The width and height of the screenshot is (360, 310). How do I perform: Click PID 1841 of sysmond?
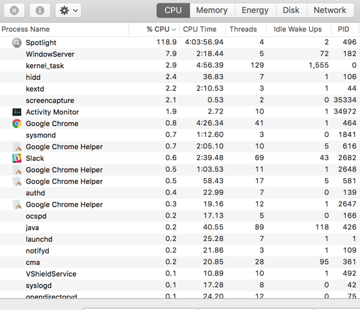(347, 134)
